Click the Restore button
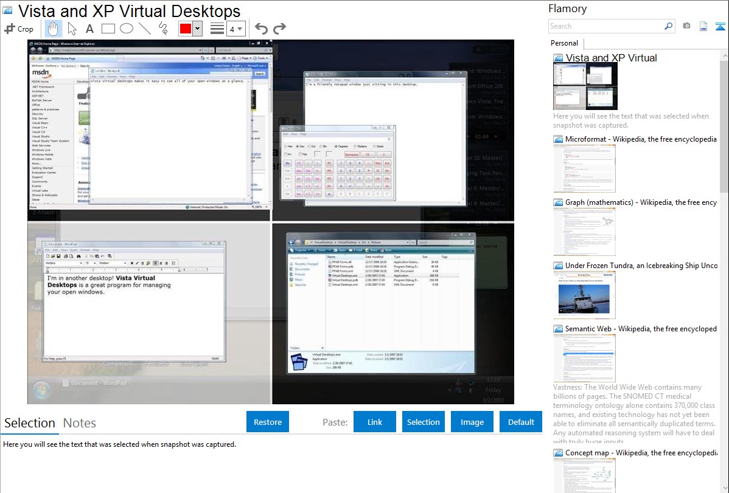This screenshot has width=729, height=493. click(268, 422)
